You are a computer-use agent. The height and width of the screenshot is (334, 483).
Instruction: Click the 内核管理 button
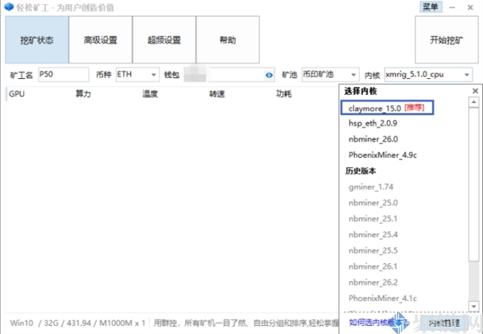point(444,323)
